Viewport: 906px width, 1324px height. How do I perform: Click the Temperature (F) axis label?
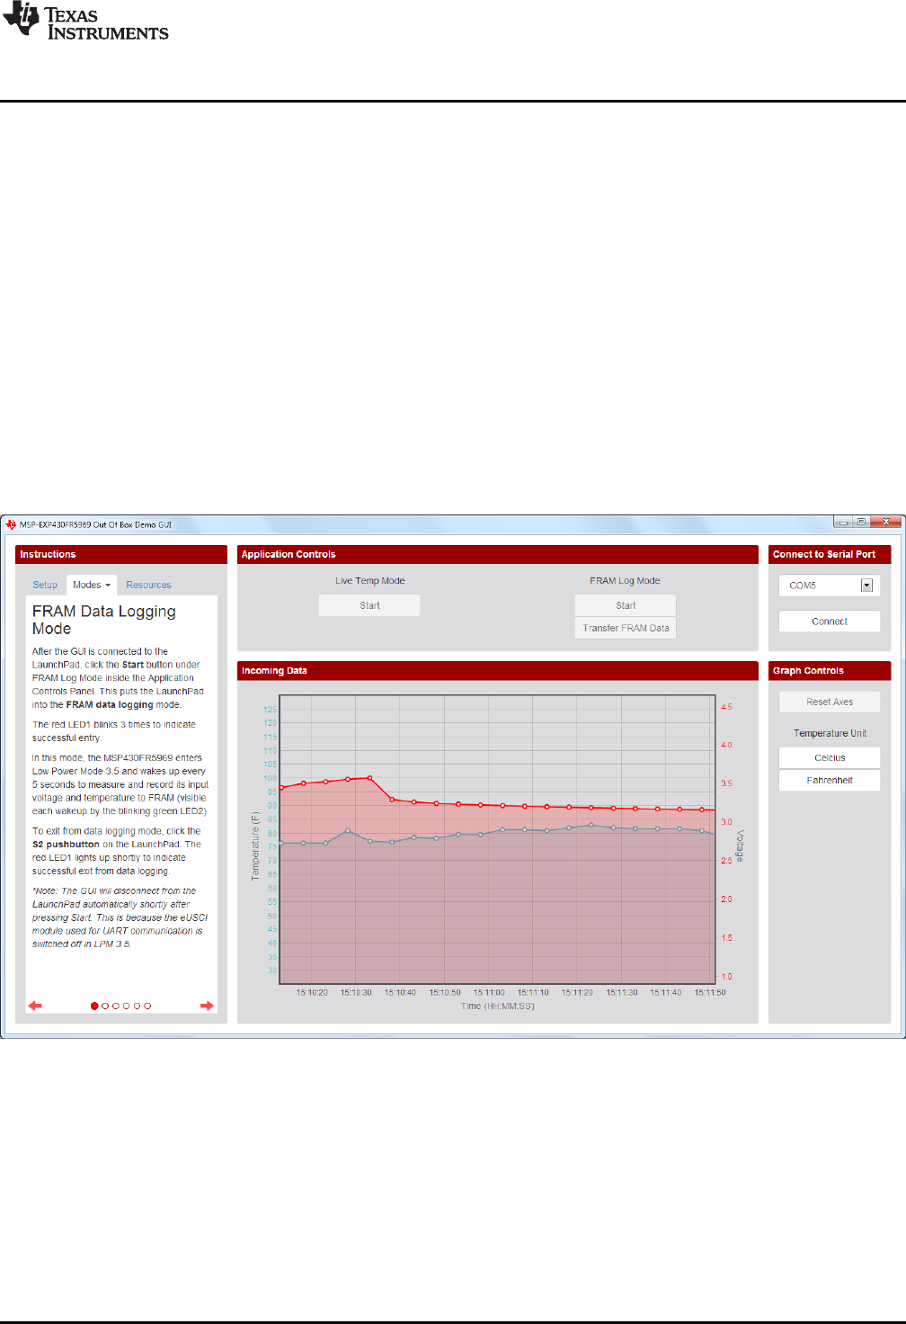tap(255, 845)
